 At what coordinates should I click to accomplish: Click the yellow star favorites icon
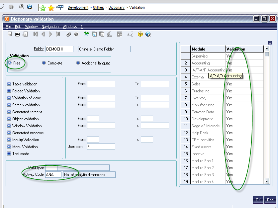pyautogui.click(x=51, y=7)
